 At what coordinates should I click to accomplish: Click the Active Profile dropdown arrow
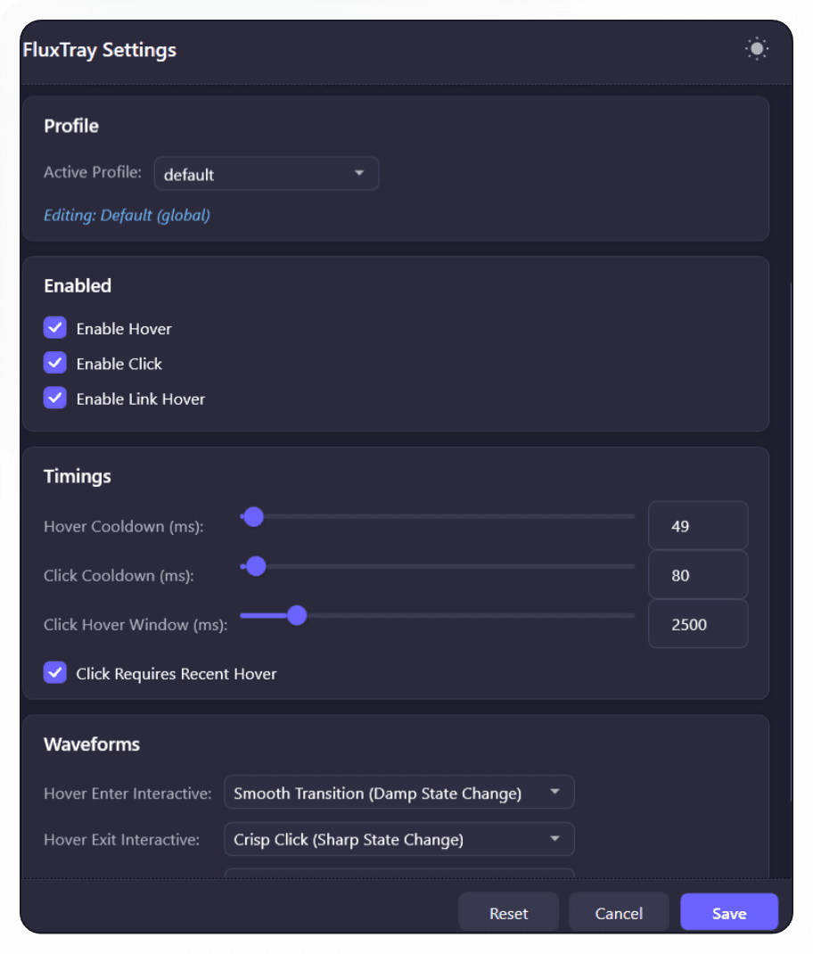[359, 173]
